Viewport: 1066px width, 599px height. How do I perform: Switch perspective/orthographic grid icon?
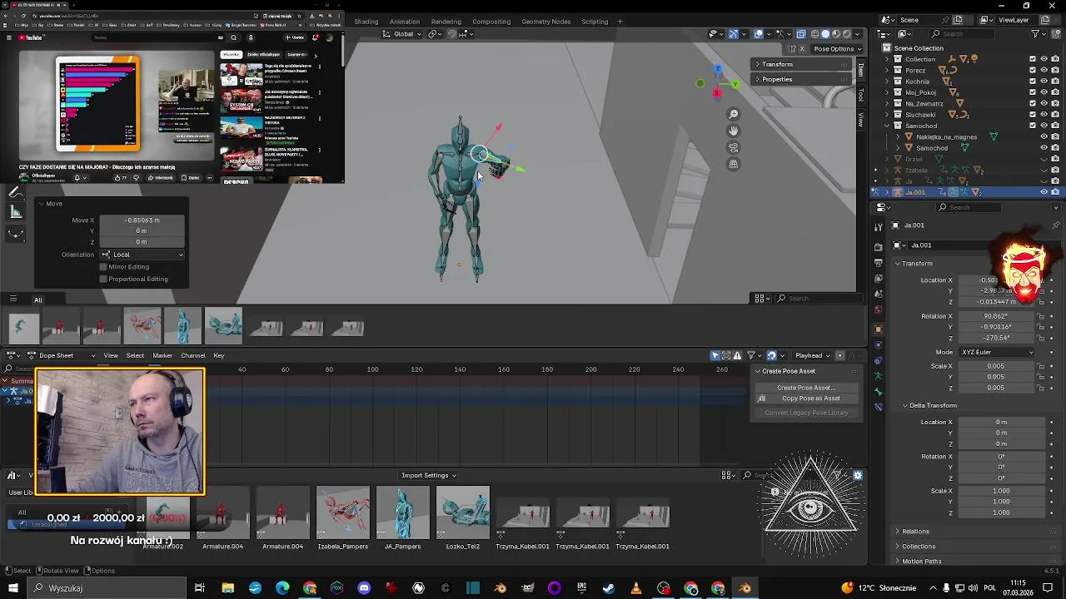734,164
